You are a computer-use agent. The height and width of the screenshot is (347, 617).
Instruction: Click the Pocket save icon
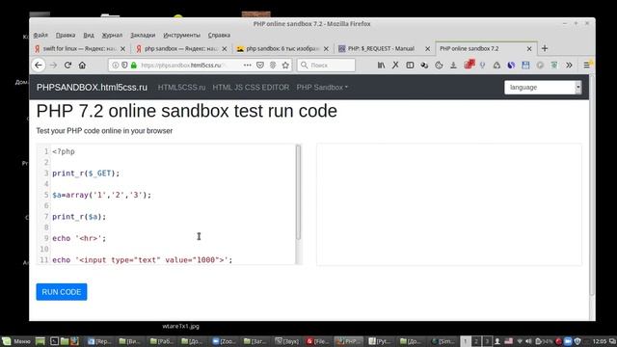[x=260, y=66]
